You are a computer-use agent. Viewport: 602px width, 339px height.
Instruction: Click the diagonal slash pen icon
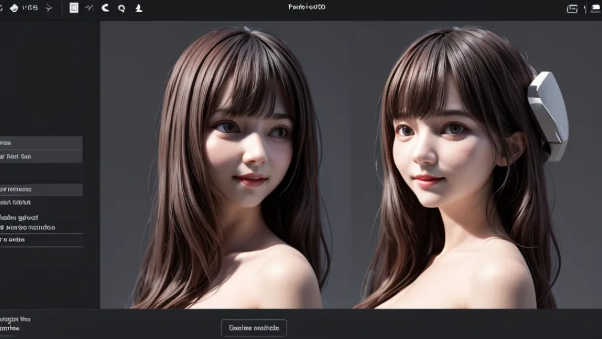tap(90, 8)
